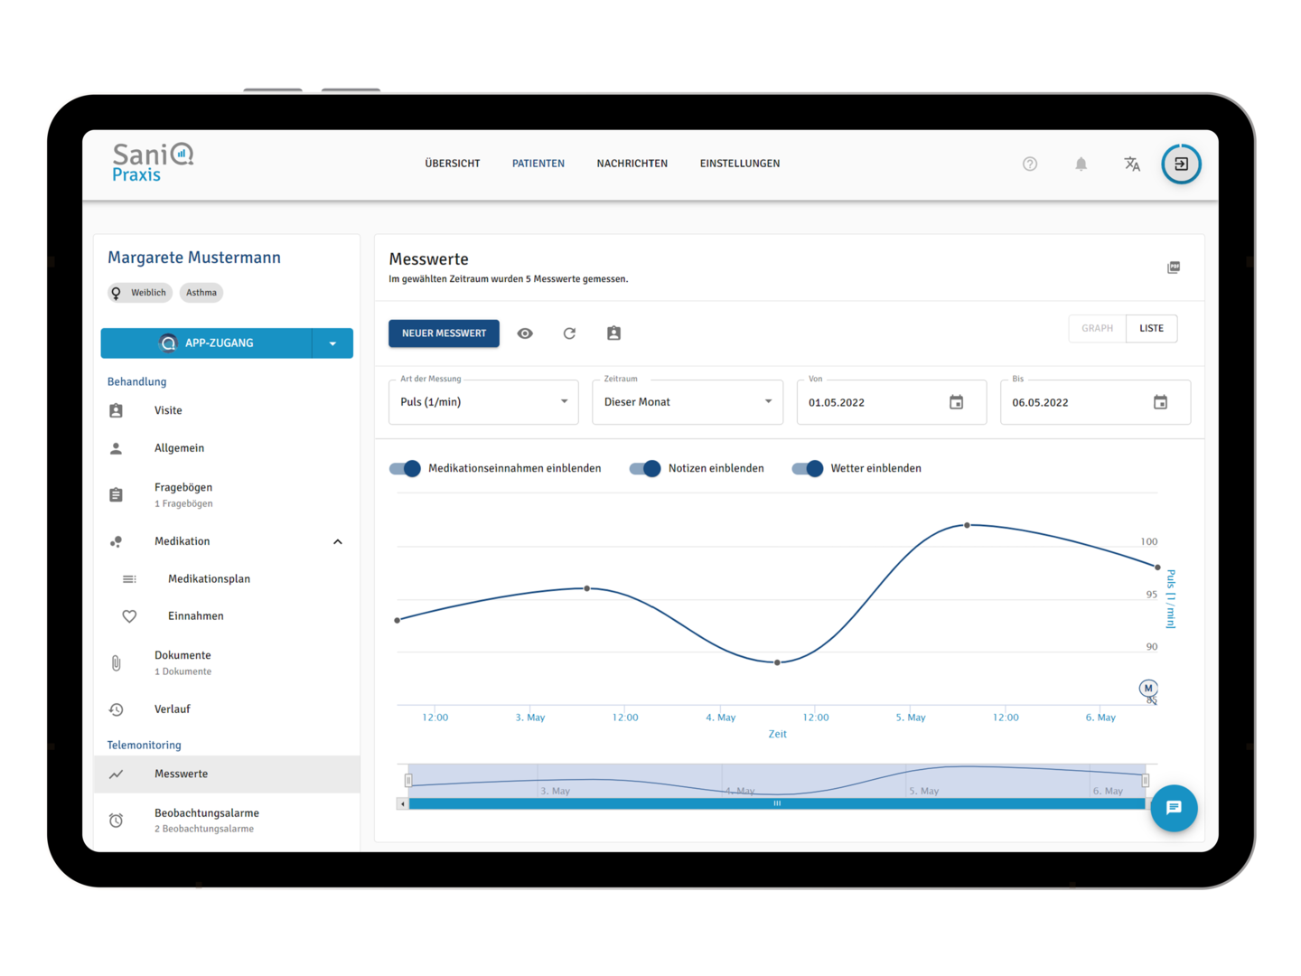The width and height of the screenshot is (1301, 976).
Task: Open EINSTELLUNGEN navigation item
Action: click(740, 164)
